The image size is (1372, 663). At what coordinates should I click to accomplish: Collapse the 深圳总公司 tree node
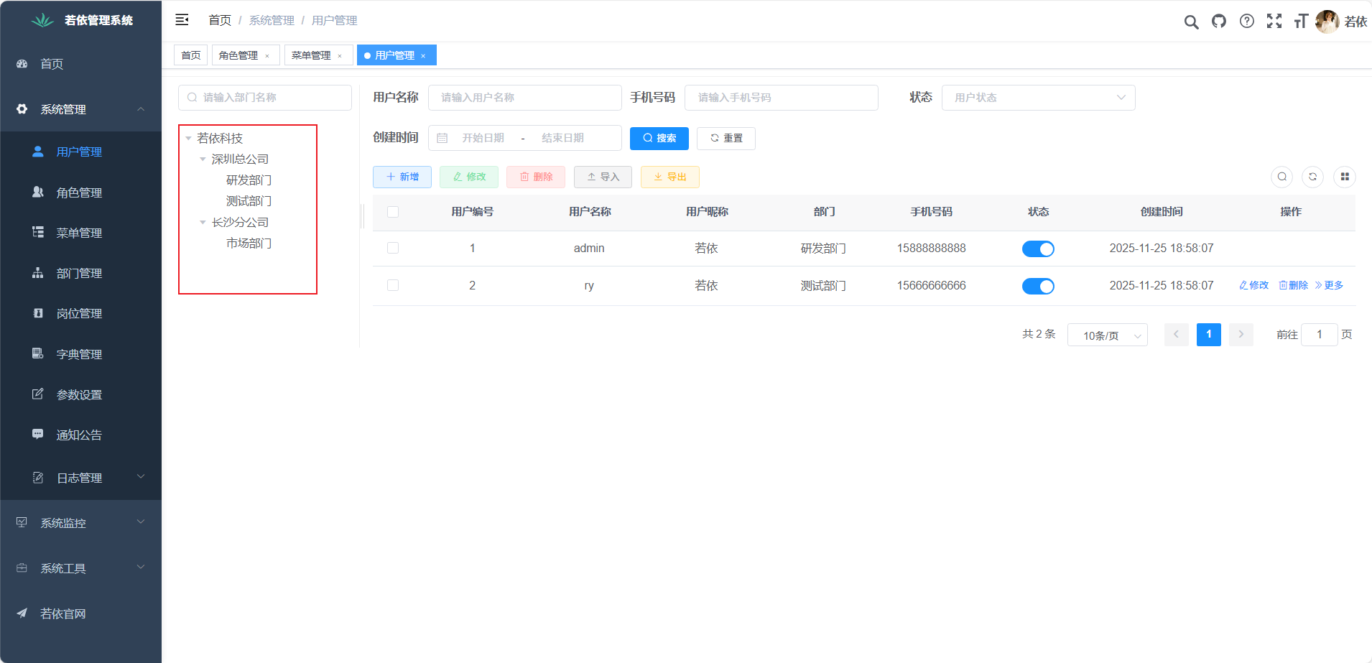coord(203,159)
